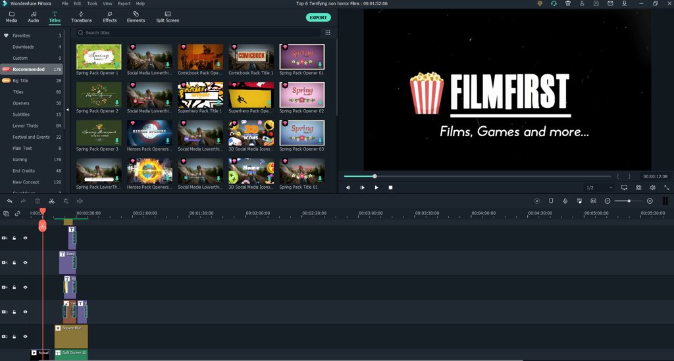Screen dimensions: 674x361
Task: Click the preview progress slider handle
Action: pos(375,176)
